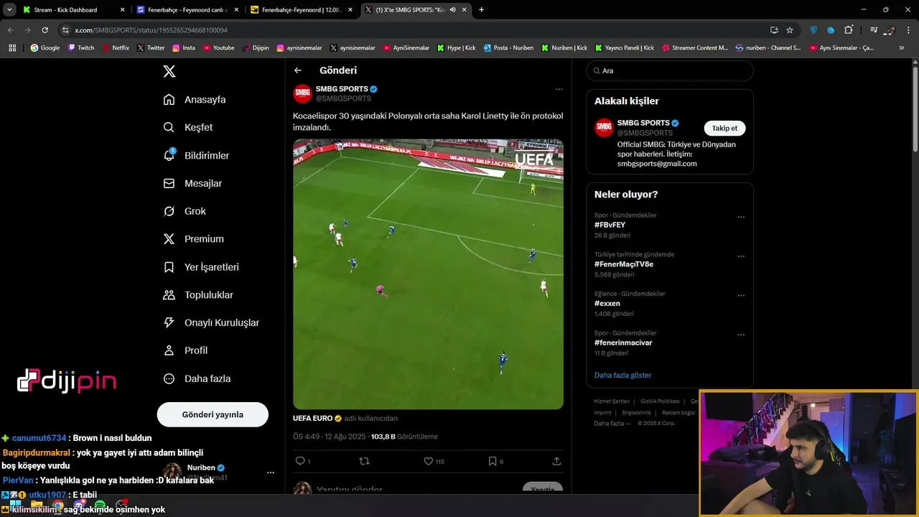The width and height of the screenshot is (919, 517).
Task: Open Onaylı Kuruluşlar in the sidebar
Action: [x=211, y=322]
